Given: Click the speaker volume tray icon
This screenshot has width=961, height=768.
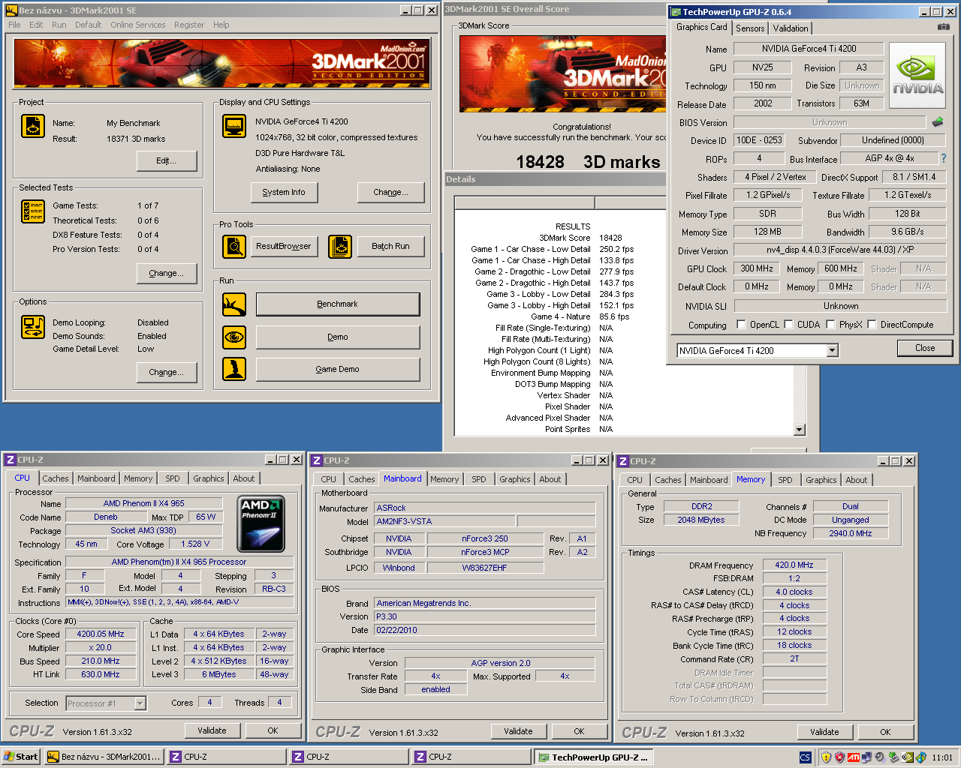Looking at the screenshot, I should [880, 757].
